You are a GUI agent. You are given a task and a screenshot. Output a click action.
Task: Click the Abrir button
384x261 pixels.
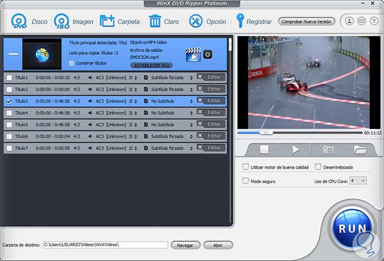(218, 245)
